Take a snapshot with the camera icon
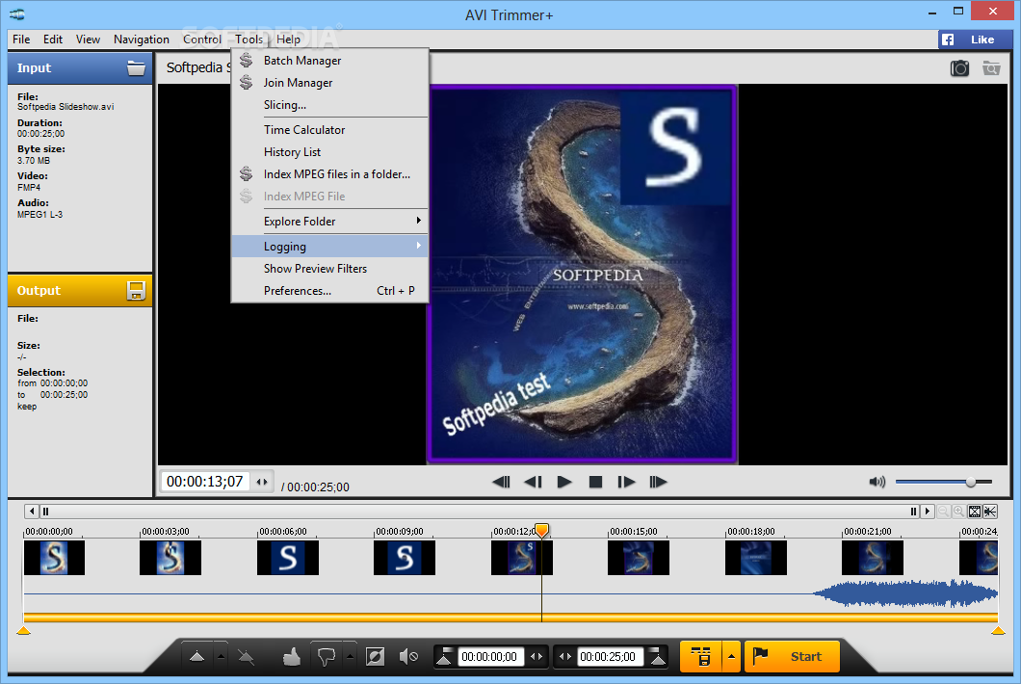 click(x=959, y=67)
